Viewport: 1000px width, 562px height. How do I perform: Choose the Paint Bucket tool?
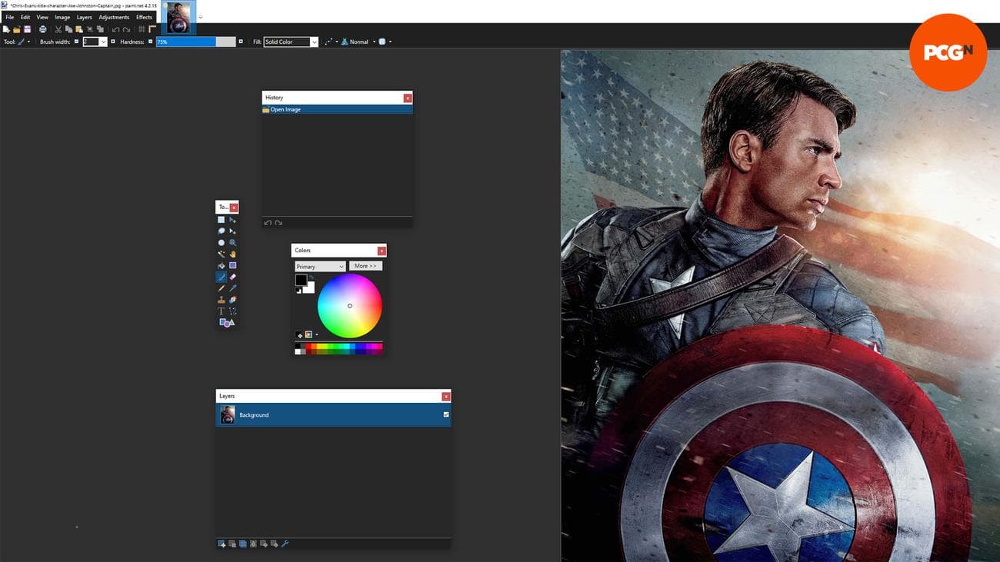click(x=222, y=265)
